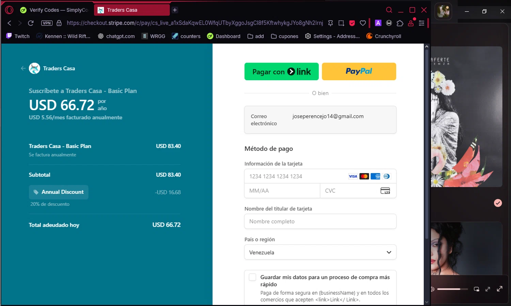Click the MM/AA expiry field
Image resolution: width=511 pixels, height=306 pixels.
[282, 191]
